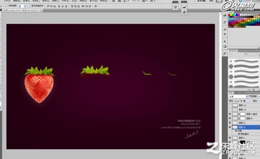The height and width of the screenshot is (159, 260).
Task: Toggle Lock position cross icon
Action: pyautogui.click(x=241, y=101)
